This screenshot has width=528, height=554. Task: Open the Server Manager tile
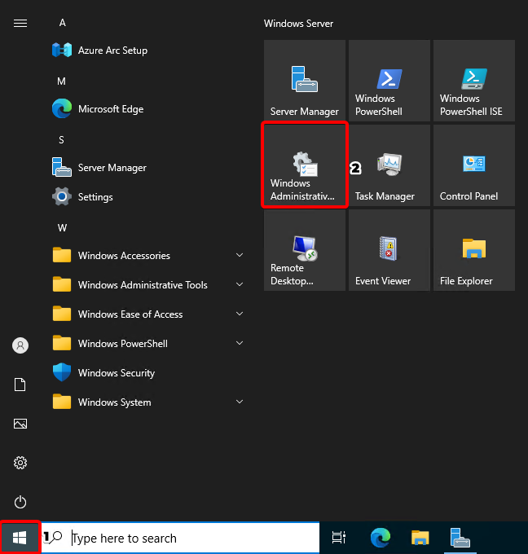305,80
